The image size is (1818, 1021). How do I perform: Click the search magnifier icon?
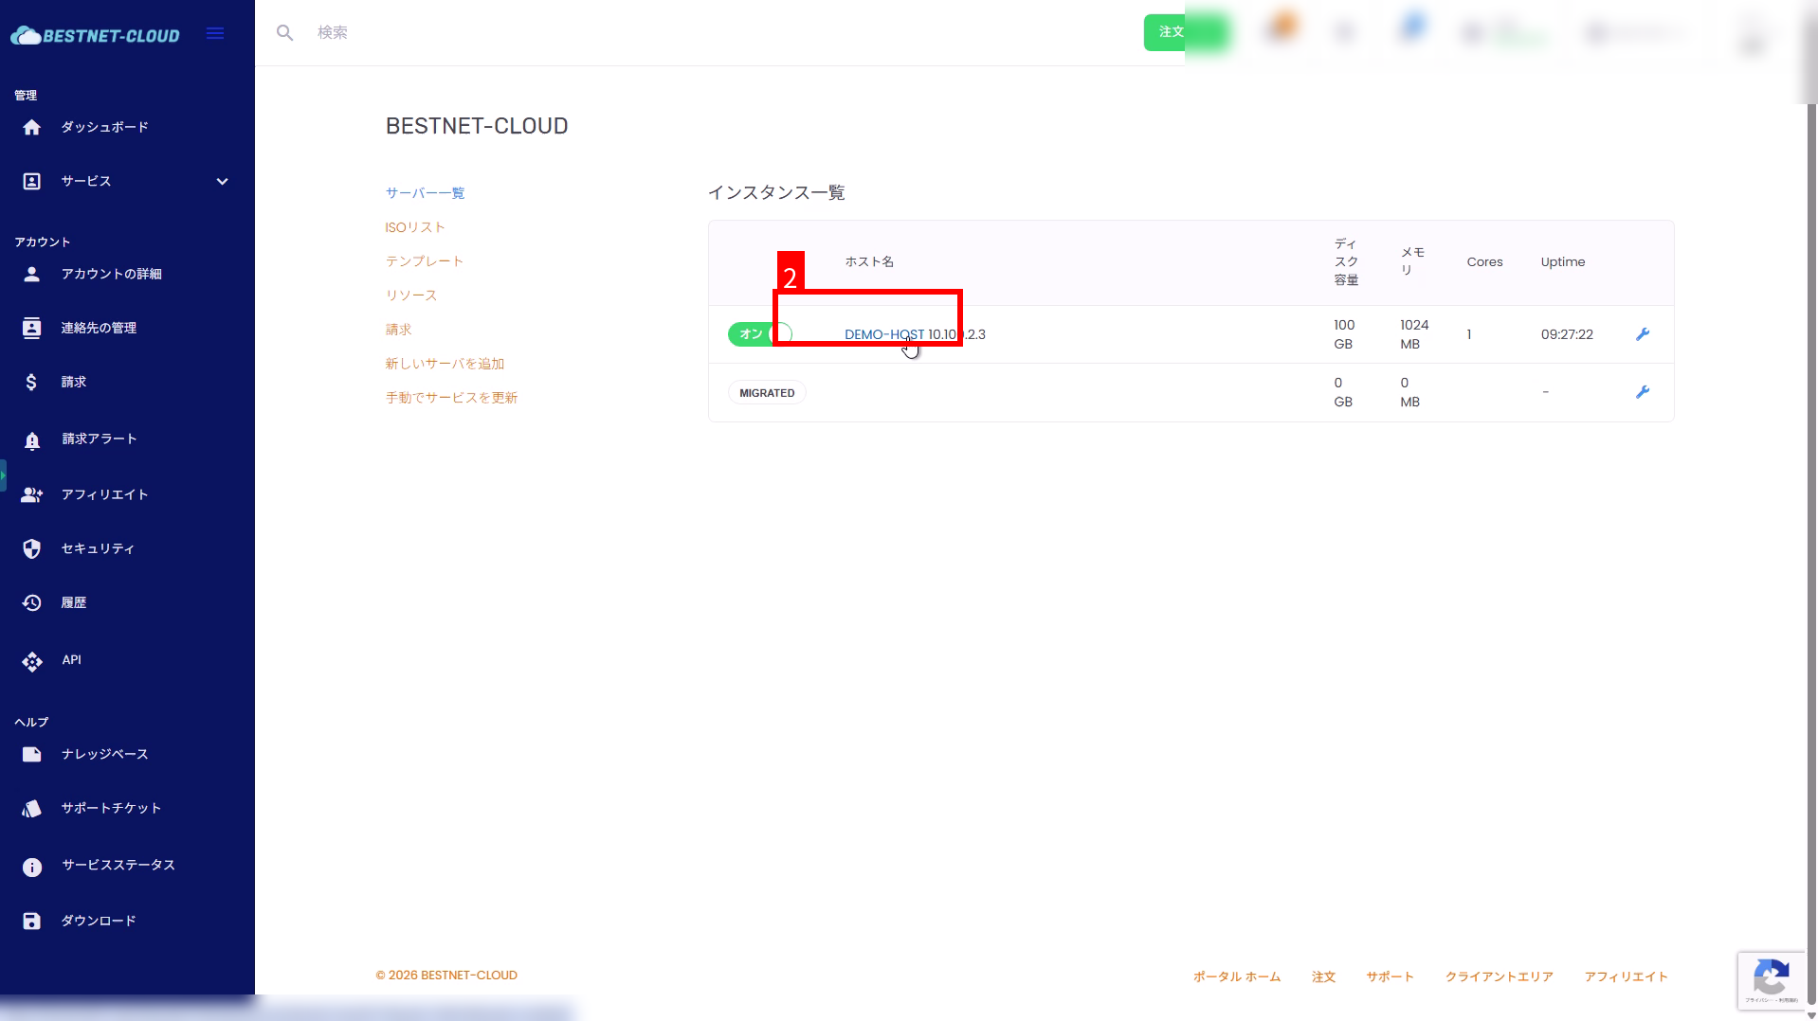tap(284, 33)
